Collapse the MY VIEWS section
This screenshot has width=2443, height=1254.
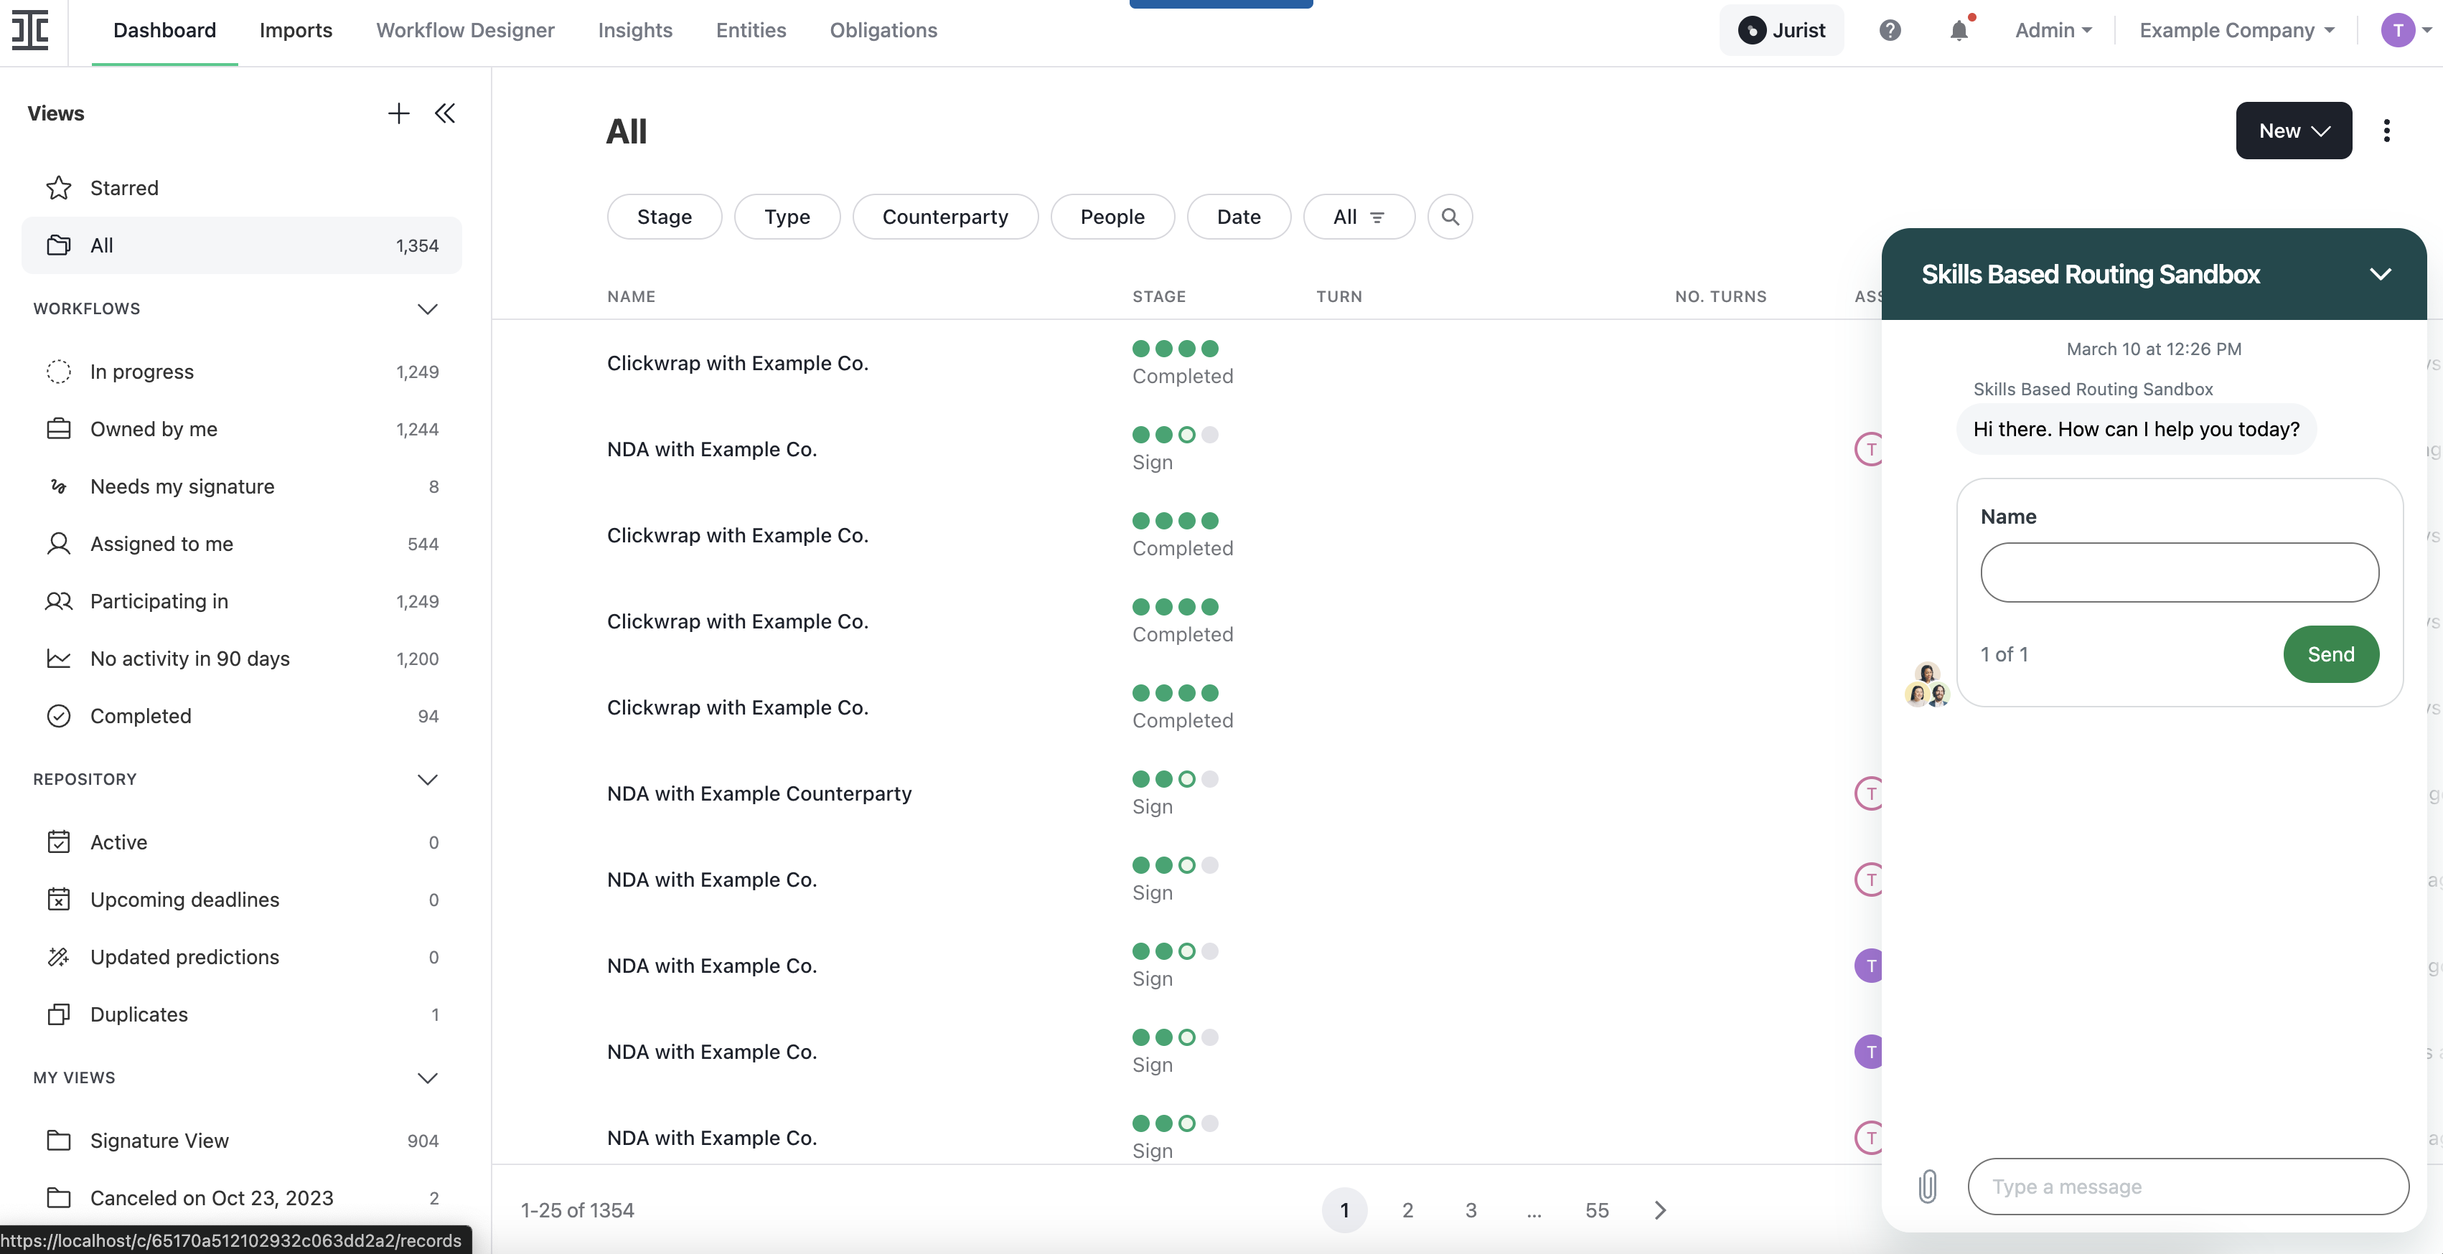coord(428,1078)
